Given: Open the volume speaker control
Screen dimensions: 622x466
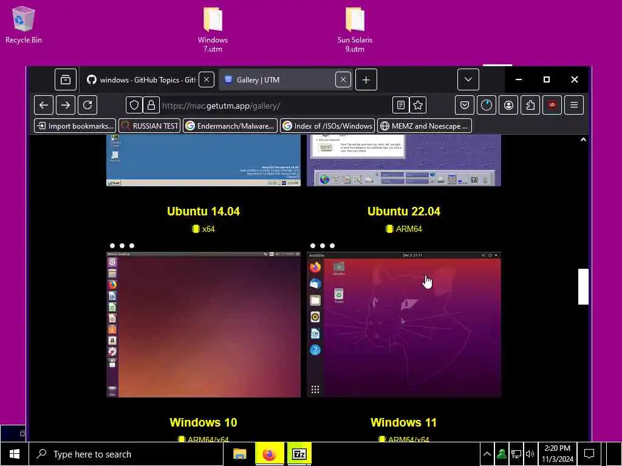Looking at the screenshot, I should [x=530, y=454].
